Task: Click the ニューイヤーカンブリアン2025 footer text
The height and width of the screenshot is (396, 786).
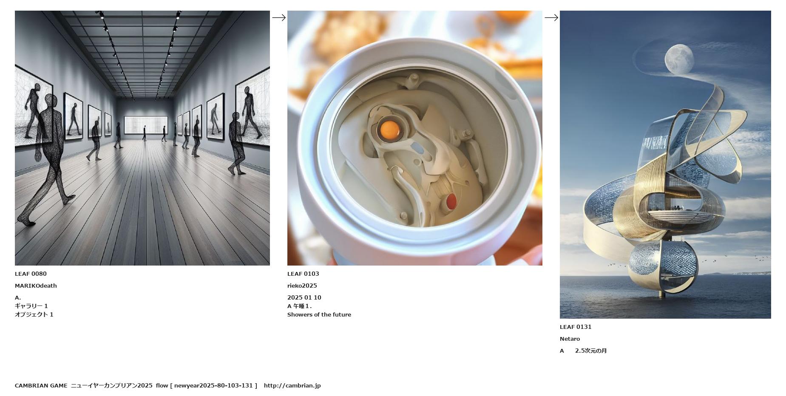Action: coord(111,385)
